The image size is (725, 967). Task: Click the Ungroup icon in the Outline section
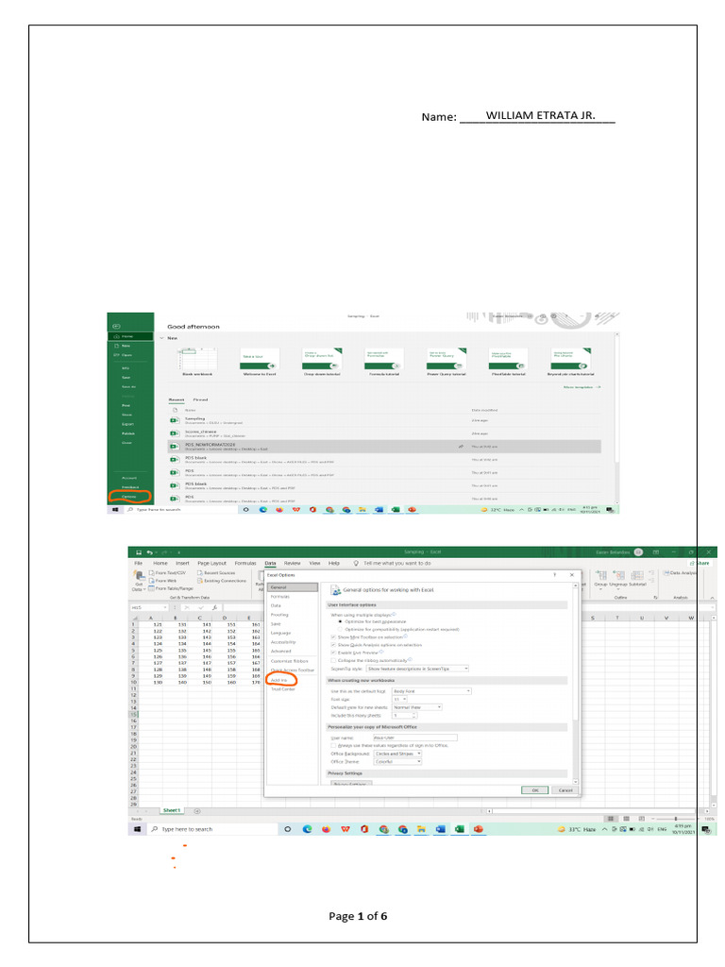[618, 578]
